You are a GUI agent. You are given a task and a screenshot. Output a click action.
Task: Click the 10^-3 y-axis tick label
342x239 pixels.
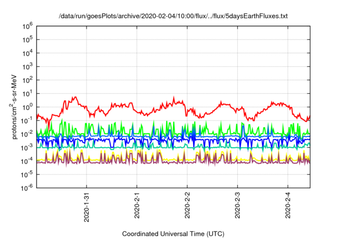click(x=27, y=148)
